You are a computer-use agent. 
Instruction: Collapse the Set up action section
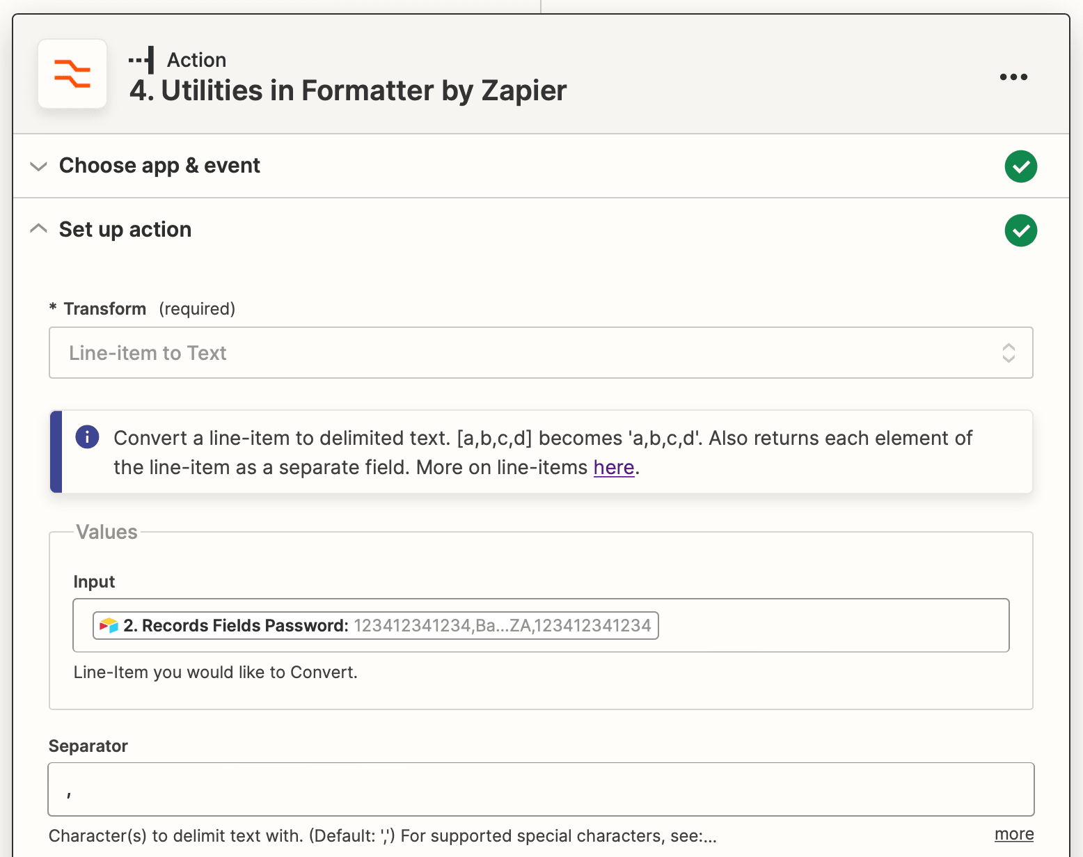[38, 229]
